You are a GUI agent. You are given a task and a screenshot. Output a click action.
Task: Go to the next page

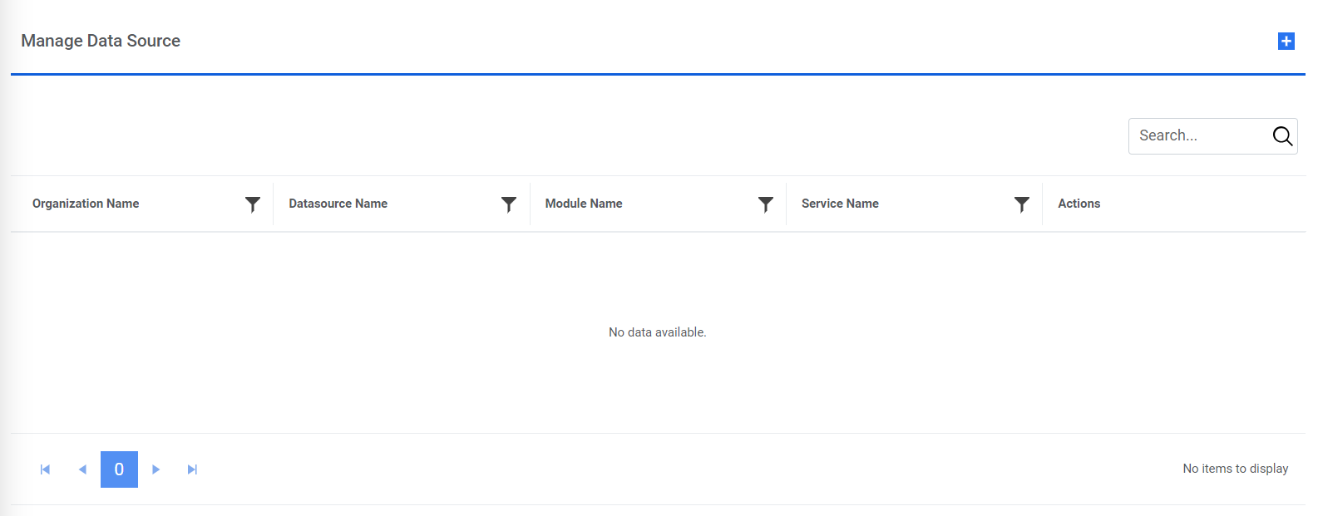pos(155,469)
